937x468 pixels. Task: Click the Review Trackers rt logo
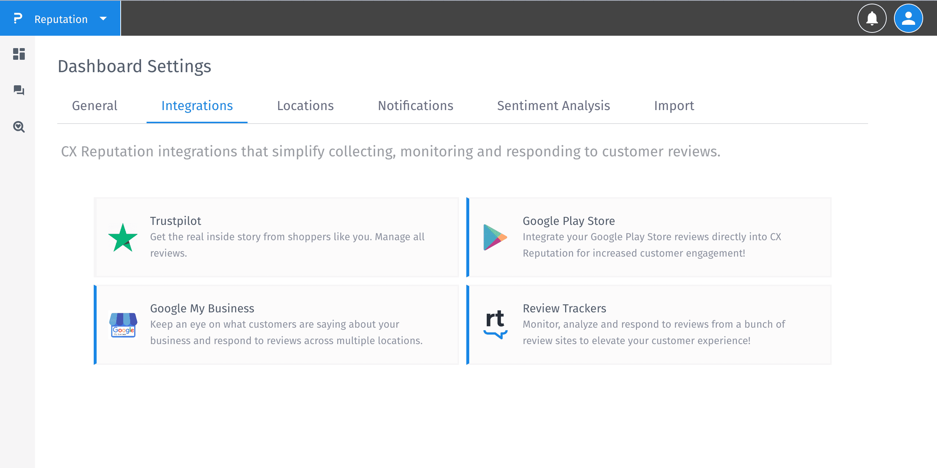(495, 324)
